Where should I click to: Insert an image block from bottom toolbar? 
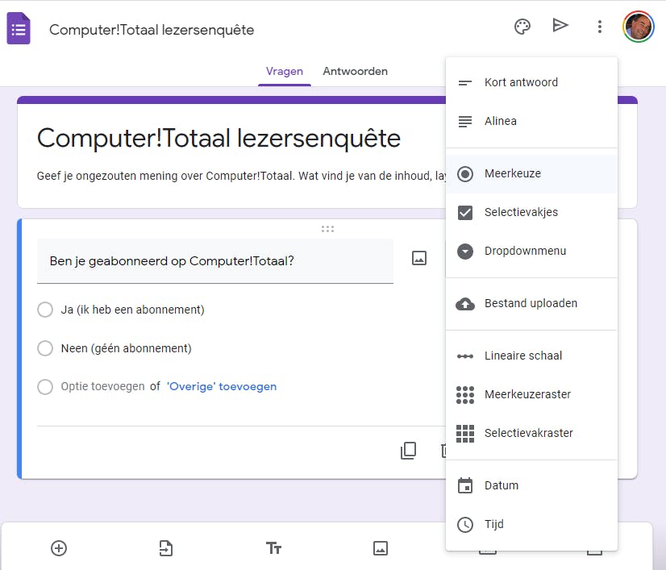[381, 548]
